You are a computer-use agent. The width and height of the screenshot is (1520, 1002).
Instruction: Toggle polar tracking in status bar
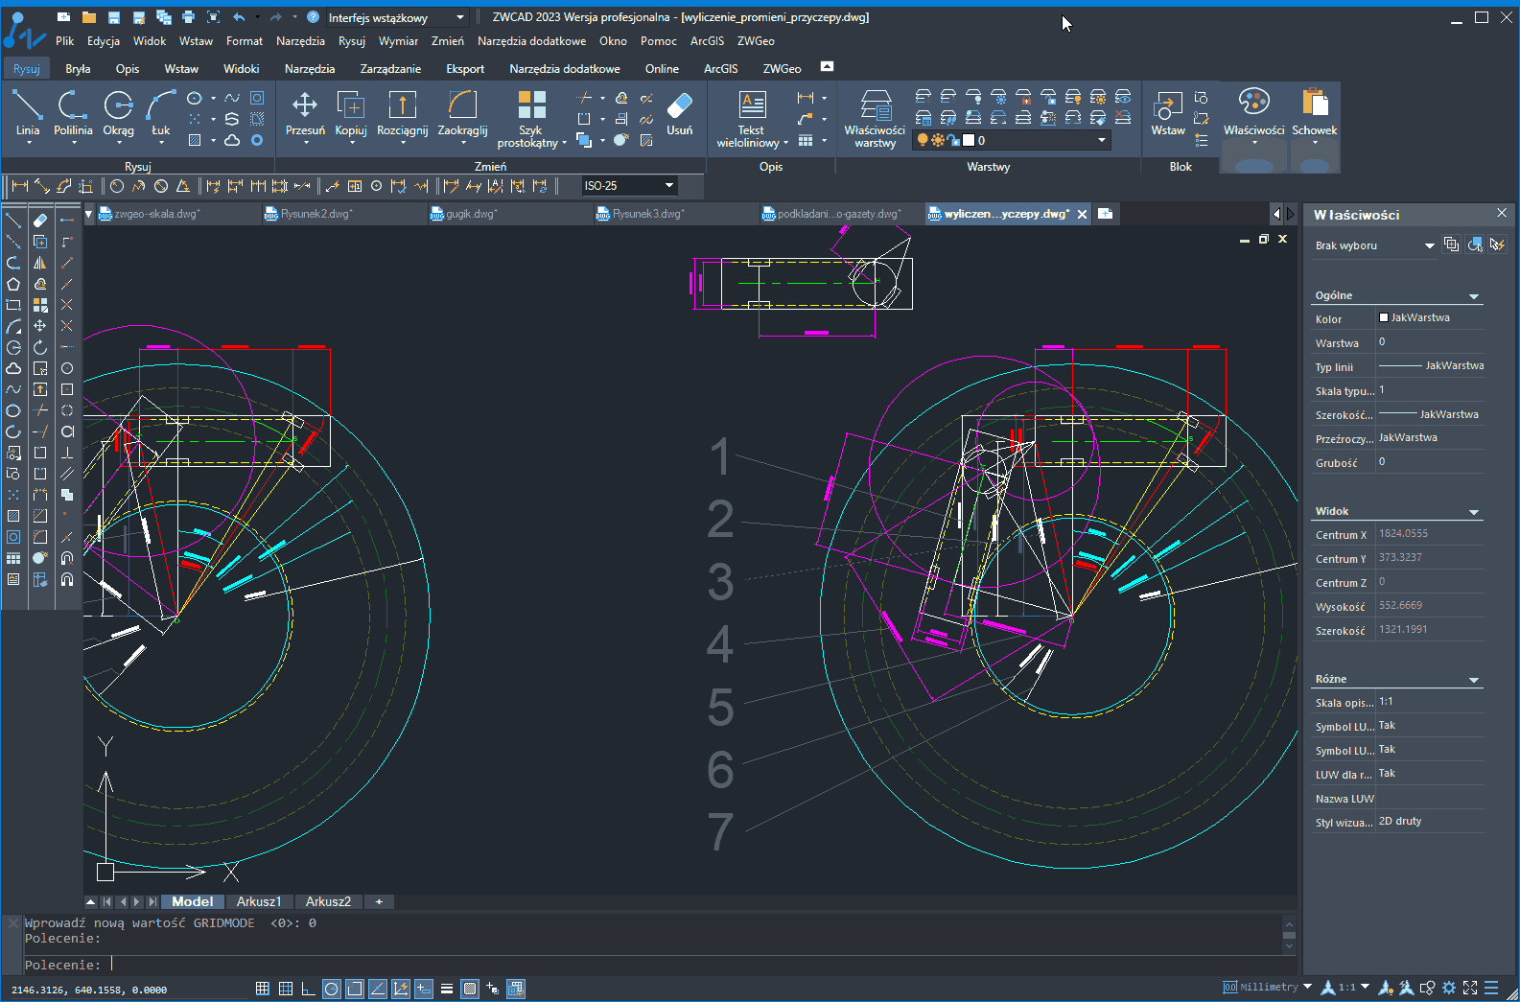click(x=331, y=989)
